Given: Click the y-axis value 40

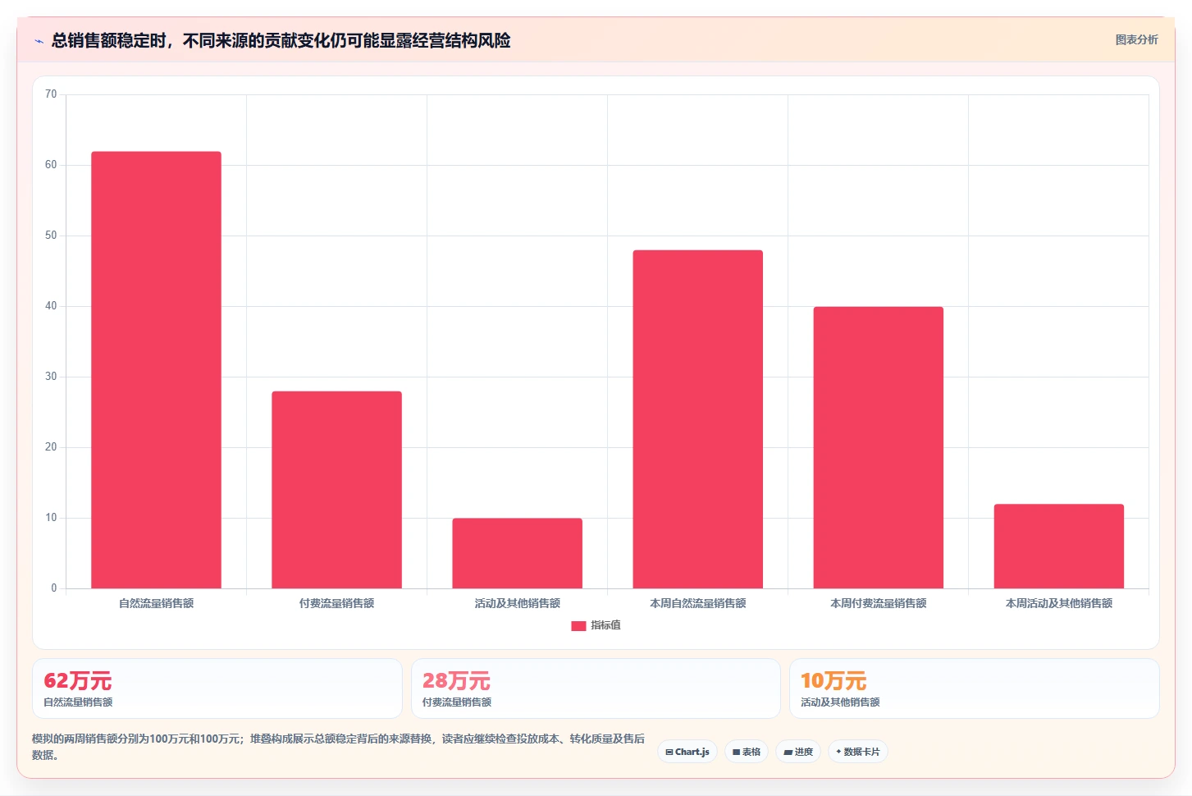Looking at the screenshot, I should pyautogui.click(x=51, y=306).
